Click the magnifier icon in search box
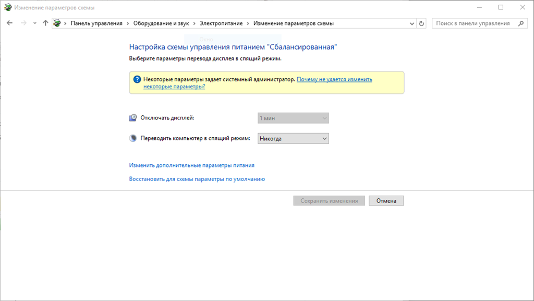The width and height of the screenshot is (534, 301). 520,23
